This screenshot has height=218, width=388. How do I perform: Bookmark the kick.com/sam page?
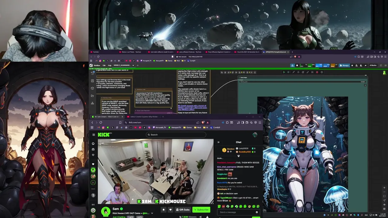120,122
